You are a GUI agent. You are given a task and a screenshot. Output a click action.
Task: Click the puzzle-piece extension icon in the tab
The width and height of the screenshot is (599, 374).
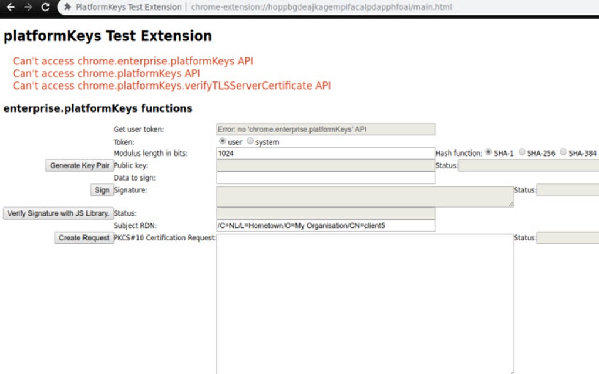coord(66,8)
